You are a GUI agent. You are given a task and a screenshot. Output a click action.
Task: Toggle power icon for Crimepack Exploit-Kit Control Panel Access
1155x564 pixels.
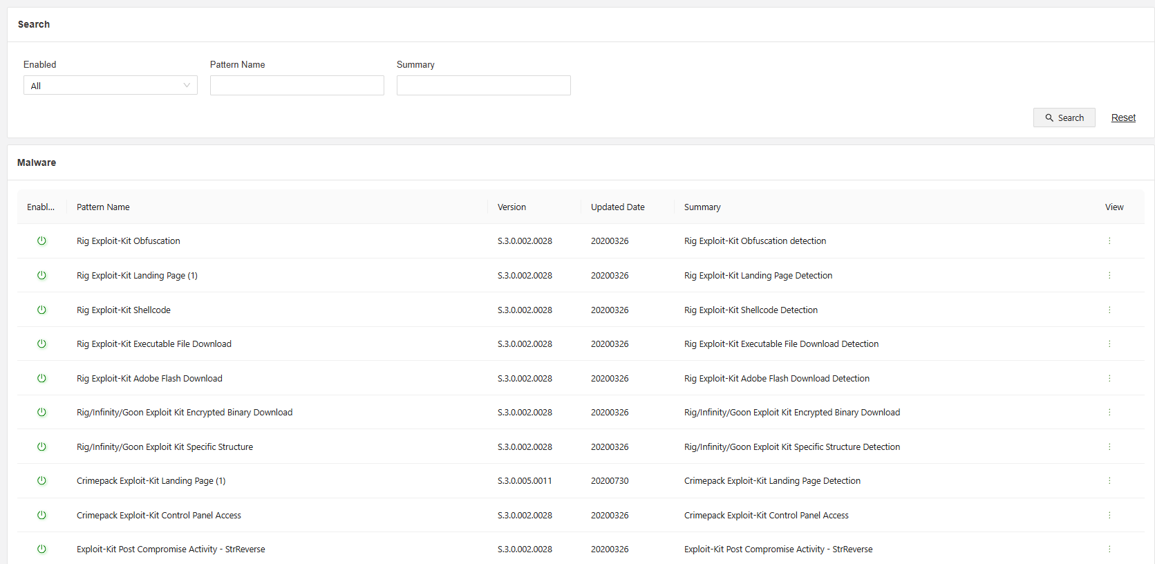point(41,515)
